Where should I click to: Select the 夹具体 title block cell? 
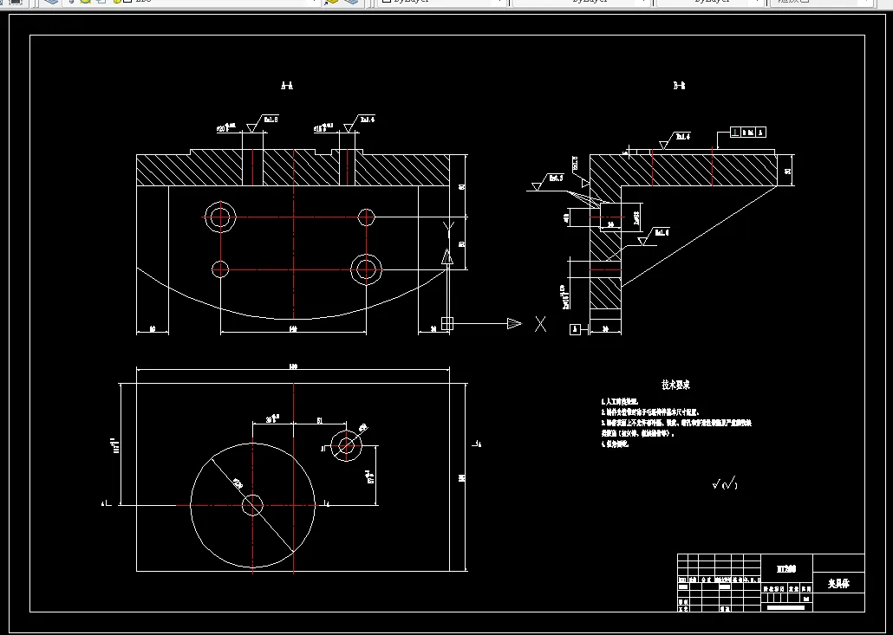(x=838, y=584)
